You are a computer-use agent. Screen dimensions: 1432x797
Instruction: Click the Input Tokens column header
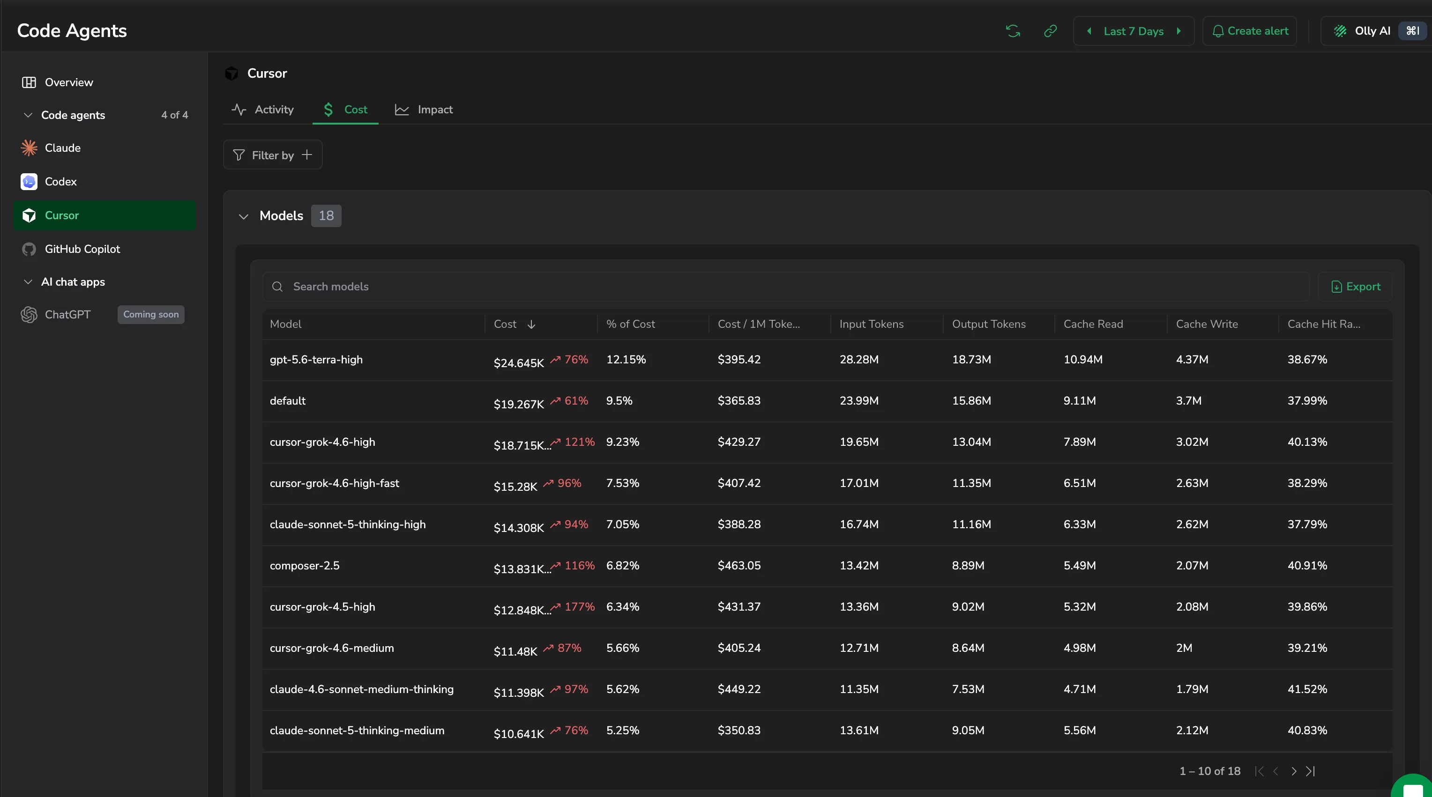(x=871, y=325)
